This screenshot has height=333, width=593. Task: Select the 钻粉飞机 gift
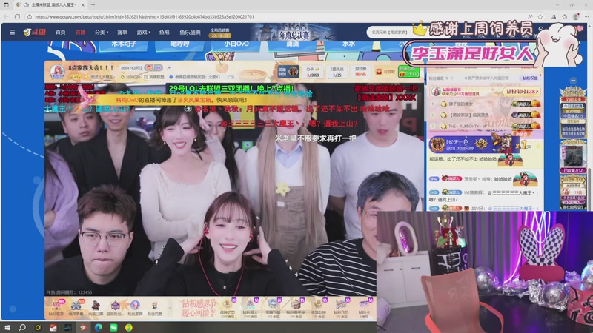(342, 307)
